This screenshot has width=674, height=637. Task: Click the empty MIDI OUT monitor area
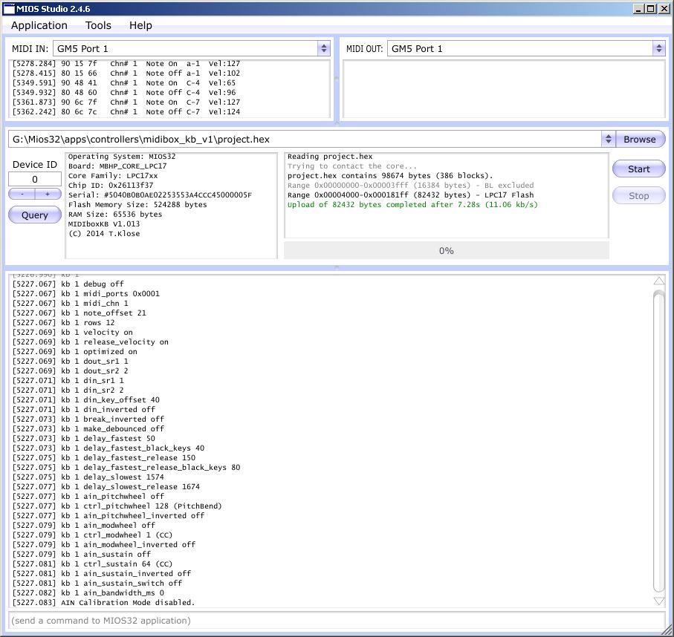pyautogui.click(x=504, y=89)
